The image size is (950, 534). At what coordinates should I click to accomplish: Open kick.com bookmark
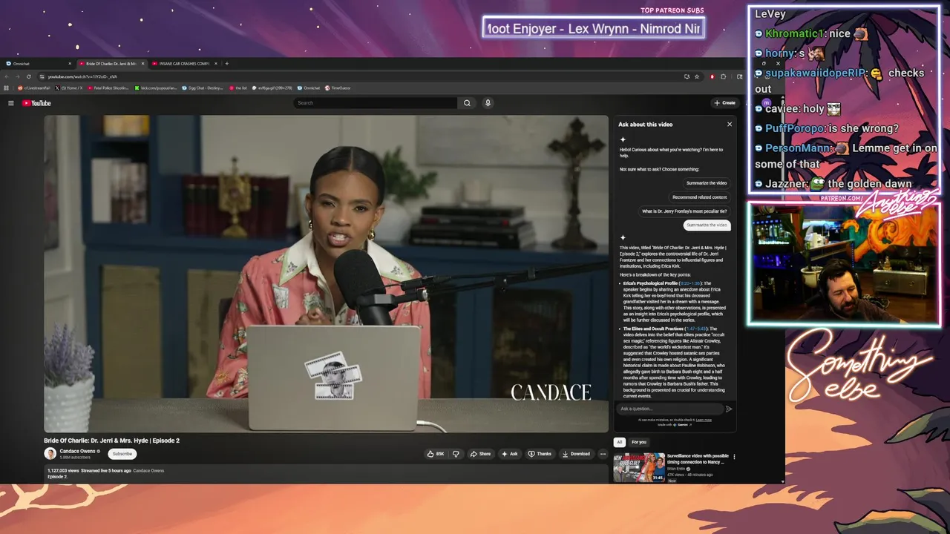(156, 88)
